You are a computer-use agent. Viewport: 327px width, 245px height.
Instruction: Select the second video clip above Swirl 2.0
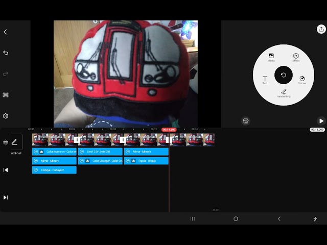[x=100, y=139]
